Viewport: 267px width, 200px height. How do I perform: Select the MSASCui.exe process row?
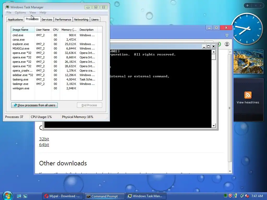point(54,48)
